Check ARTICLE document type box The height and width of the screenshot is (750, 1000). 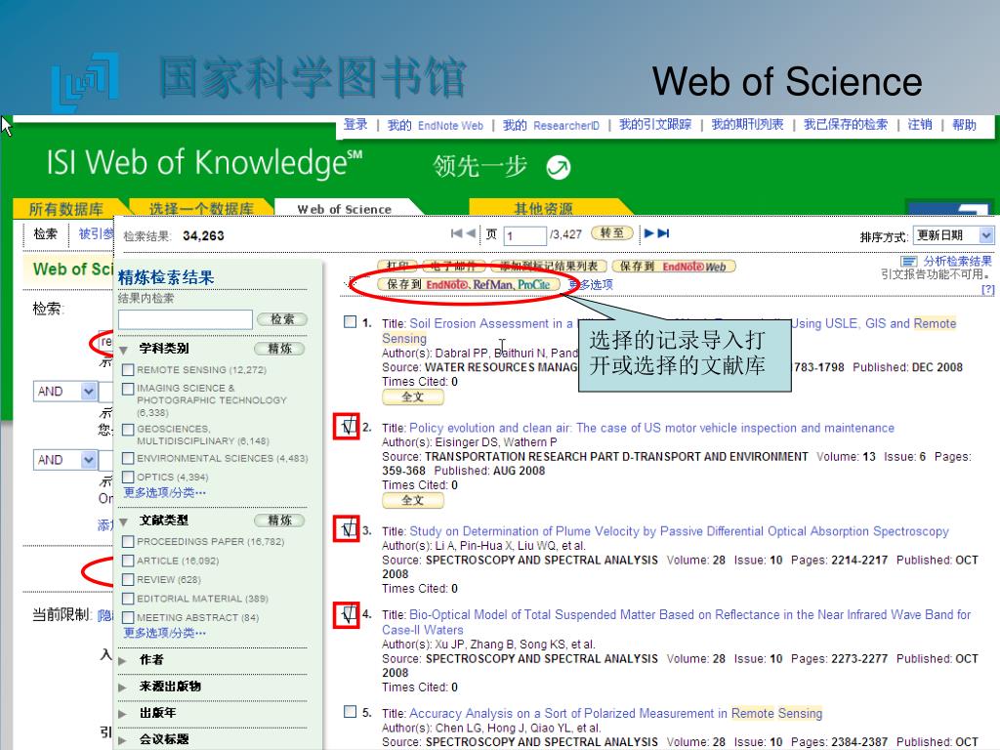click(x=128, y=561)
